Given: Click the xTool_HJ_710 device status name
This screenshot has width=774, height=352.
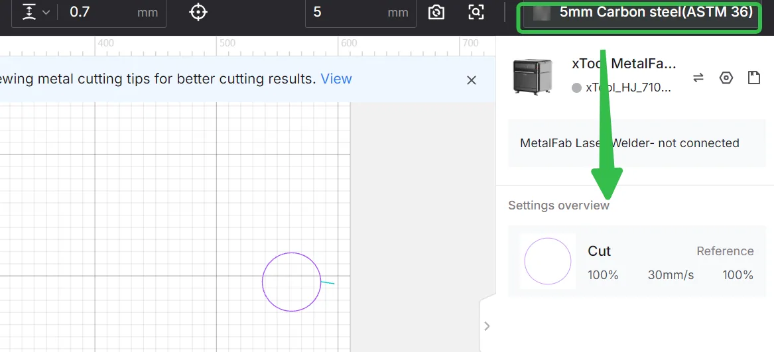Looking at the screenshot, I should click(628, 88).
